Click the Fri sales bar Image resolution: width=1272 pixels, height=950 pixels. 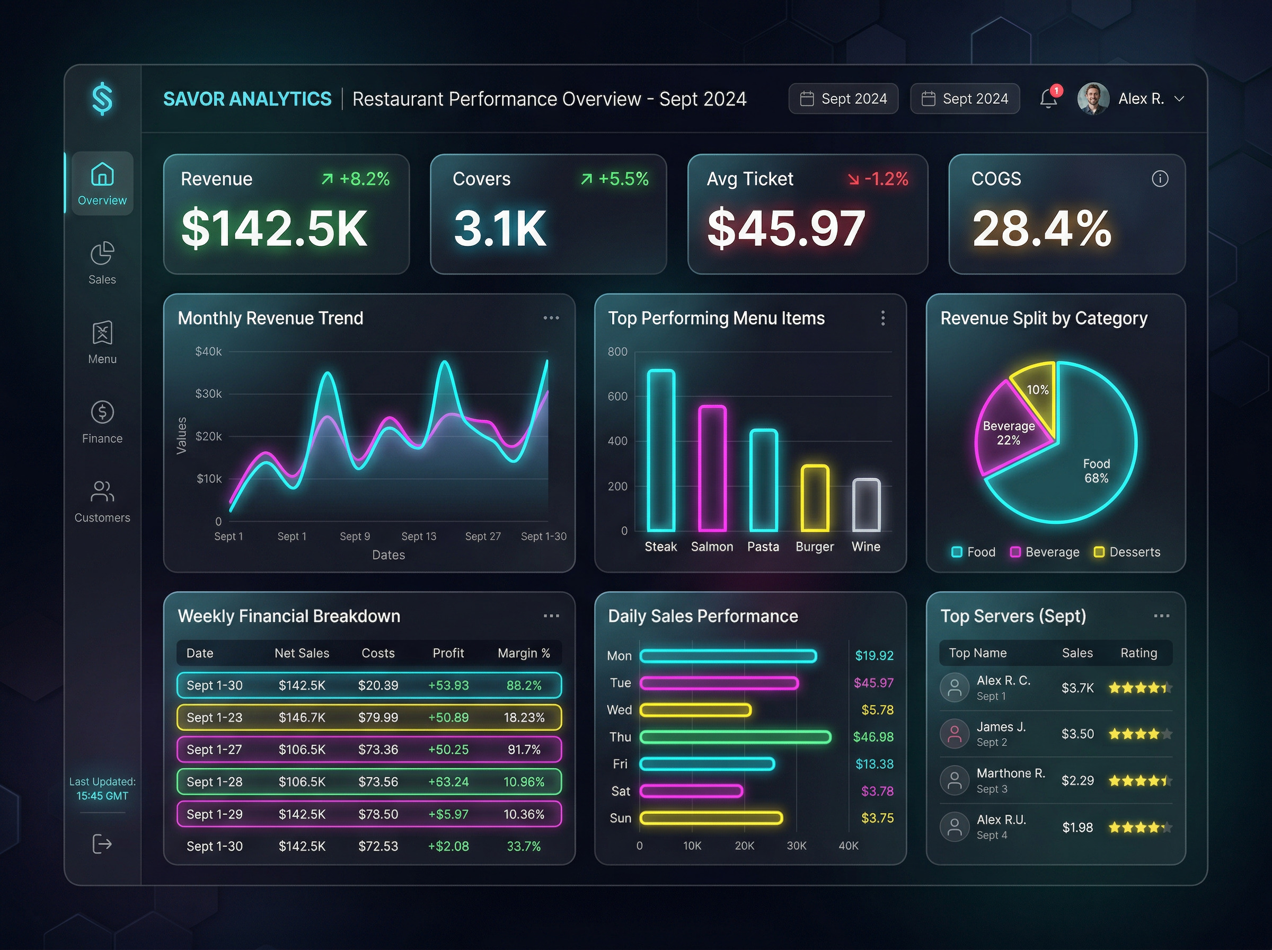tap(708, 764)
